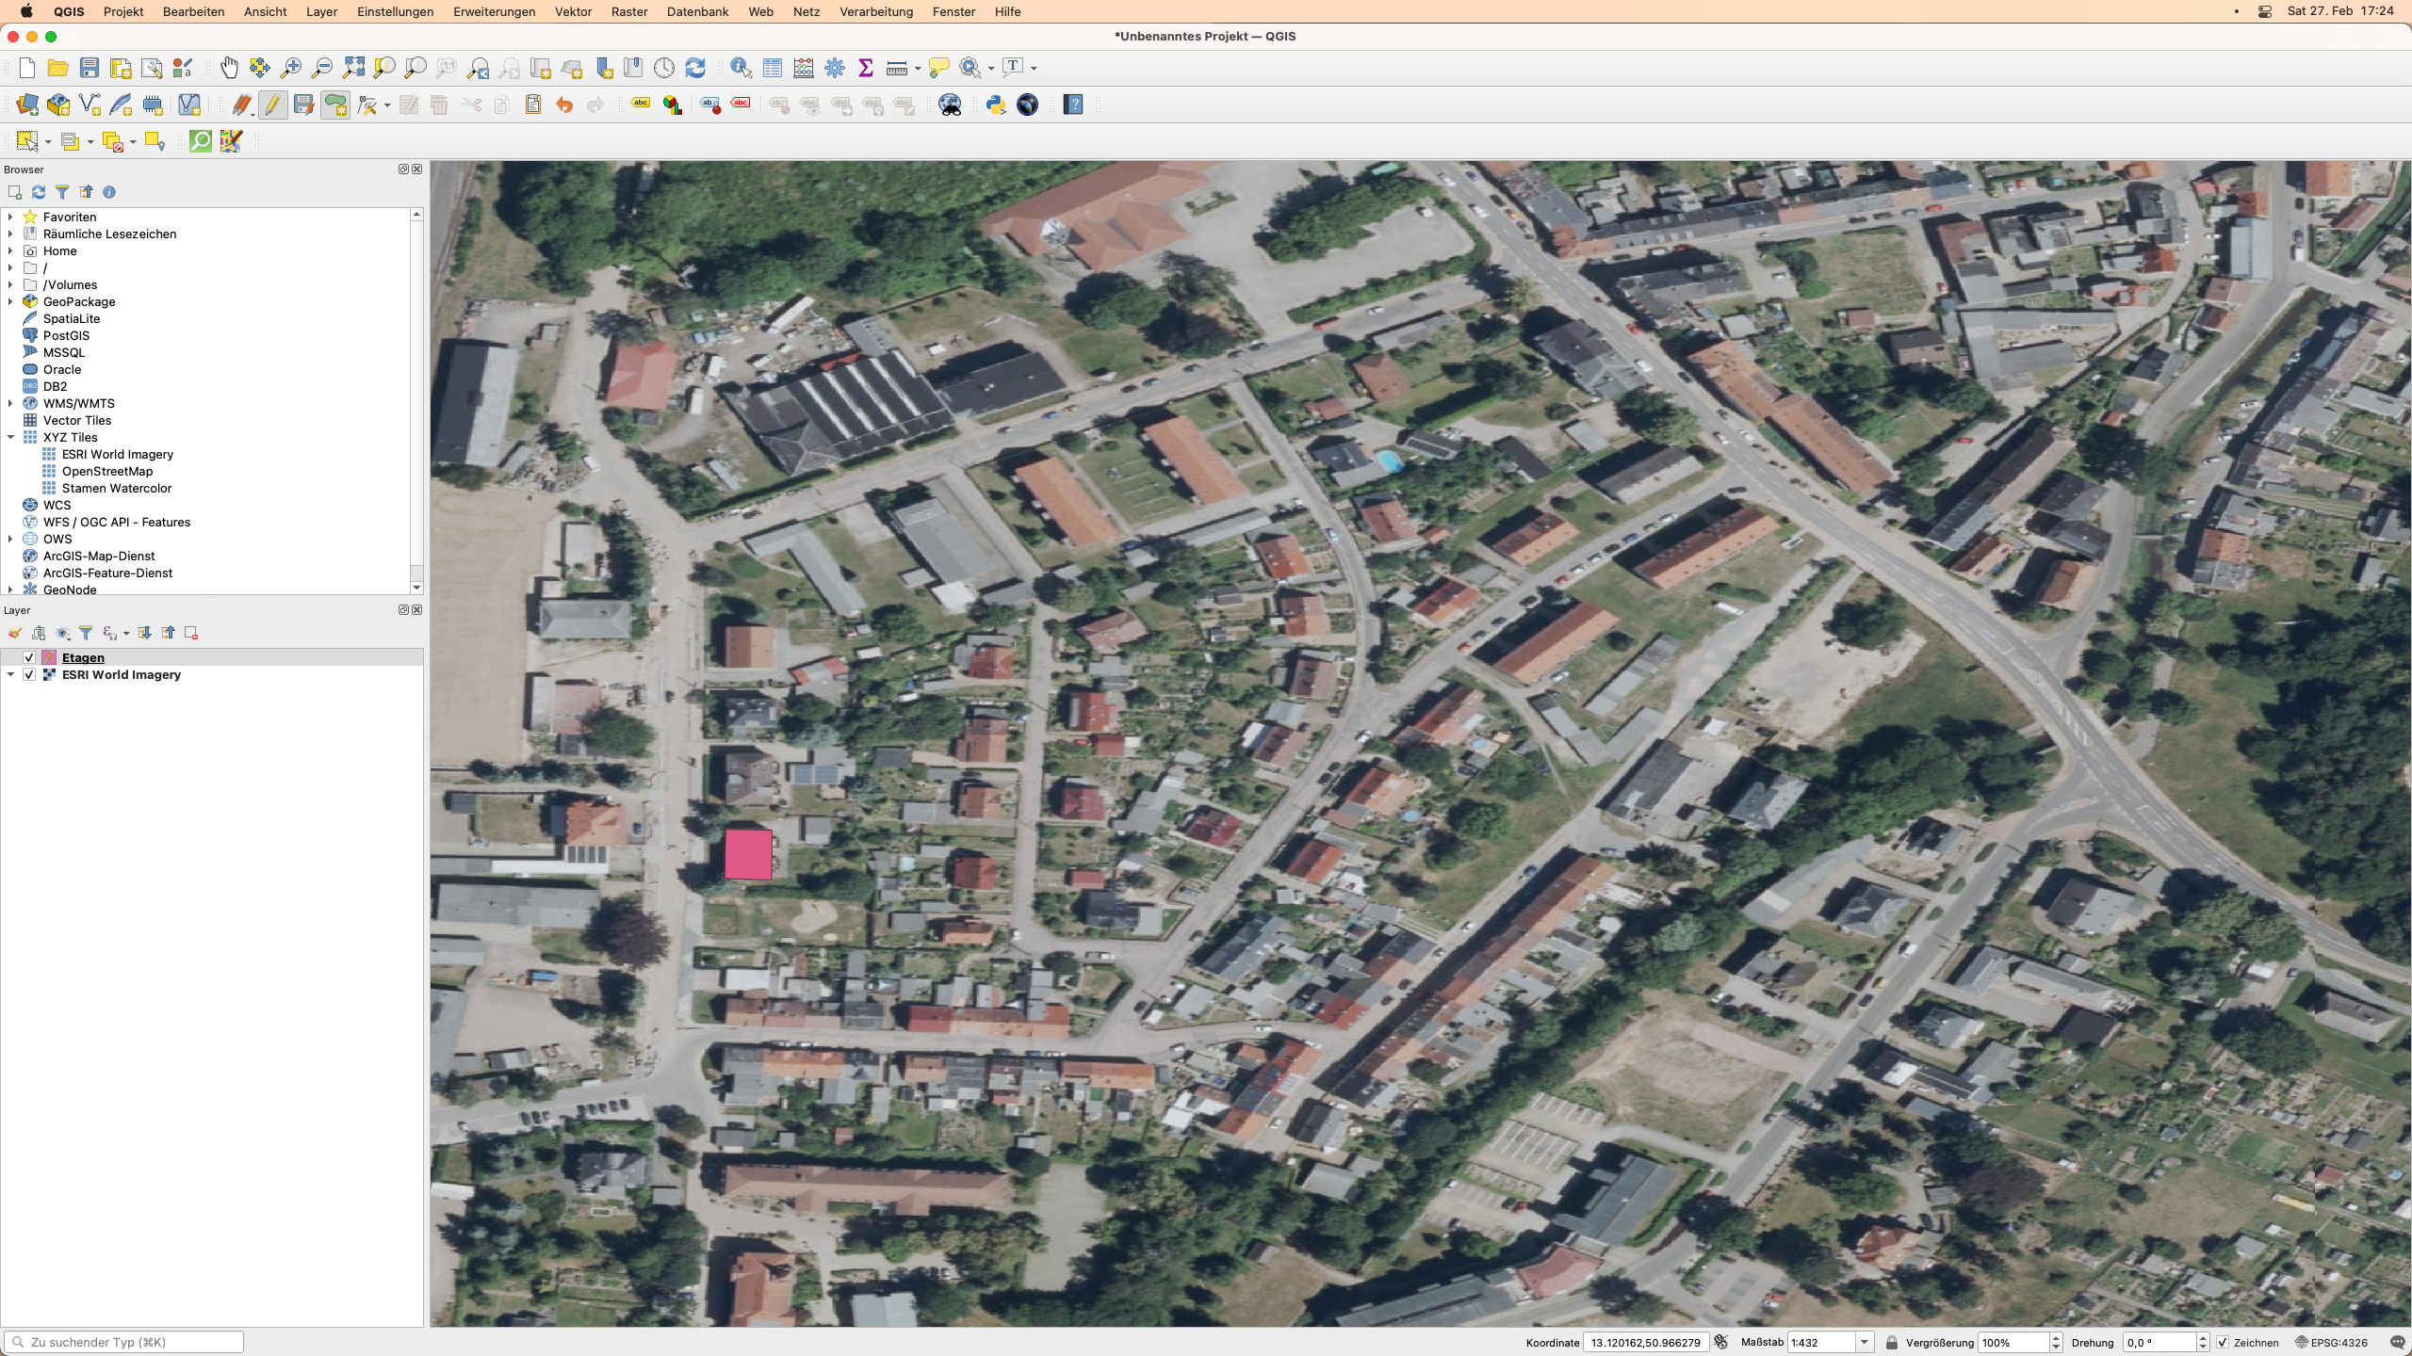Open the Erweiterungen menu
The height and width of the screenshot is (1356, 2412).
coord(494,11)
